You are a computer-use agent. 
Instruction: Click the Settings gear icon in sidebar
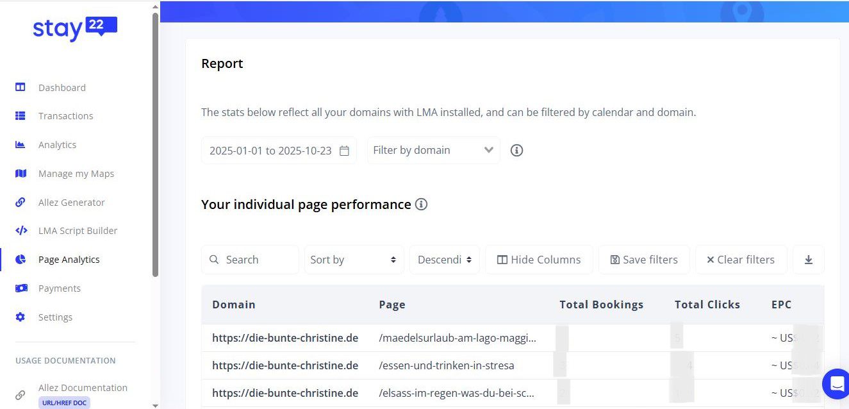21,317
